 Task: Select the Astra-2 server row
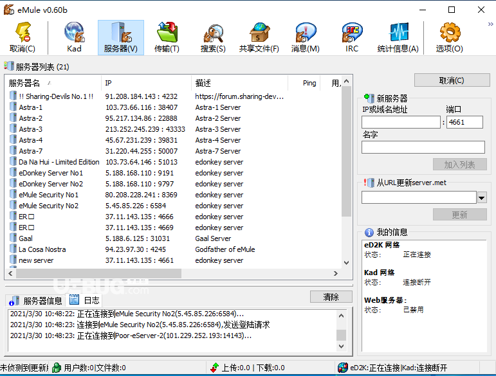coord(173,118)
